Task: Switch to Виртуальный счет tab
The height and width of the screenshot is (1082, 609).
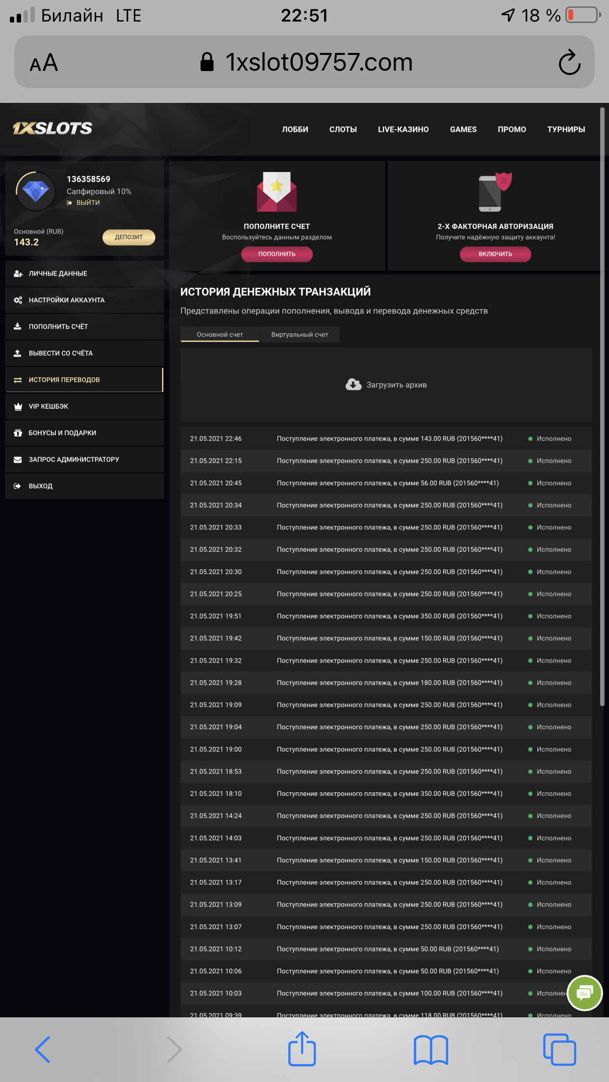Action: coord(300,334)
